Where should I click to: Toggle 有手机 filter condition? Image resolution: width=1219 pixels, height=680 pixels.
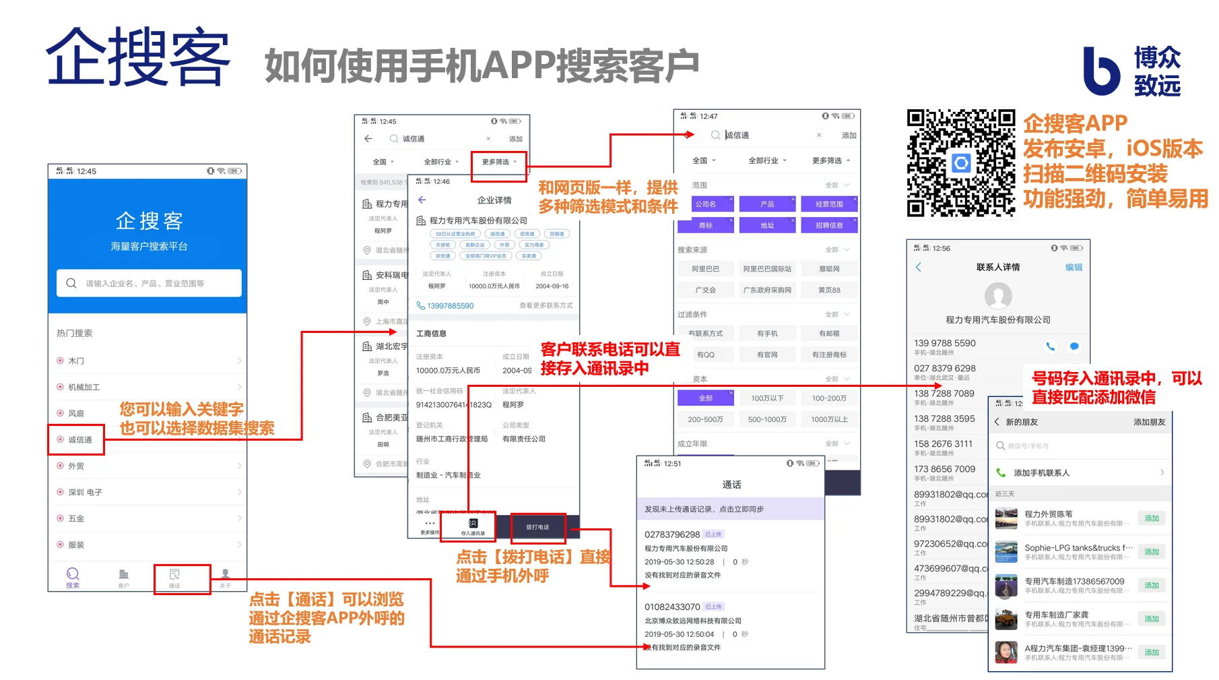click(x=767, y=333)
